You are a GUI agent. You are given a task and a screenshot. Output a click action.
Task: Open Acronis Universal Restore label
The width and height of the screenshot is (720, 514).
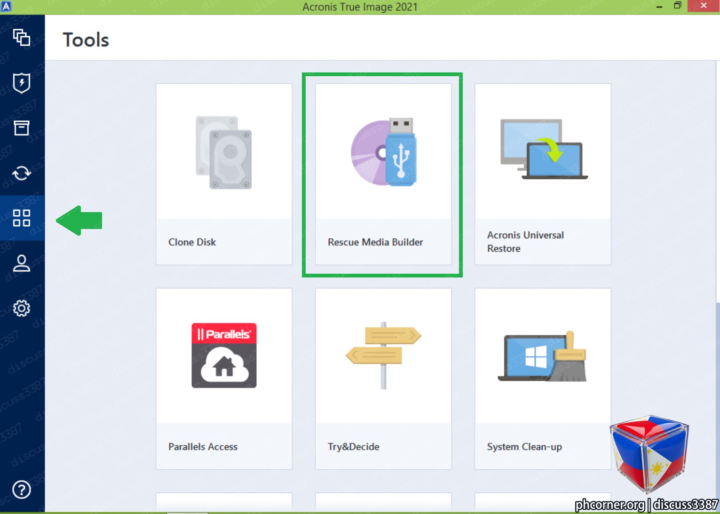coord(525,242)
